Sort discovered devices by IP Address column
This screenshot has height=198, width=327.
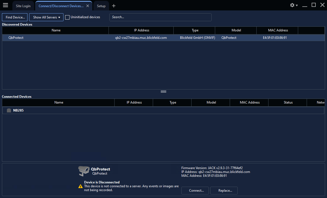pyautogui.click(x=142, y=30)
